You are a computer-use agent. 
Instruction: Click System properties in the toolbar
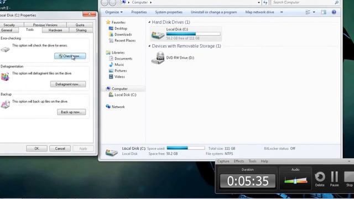169,12
